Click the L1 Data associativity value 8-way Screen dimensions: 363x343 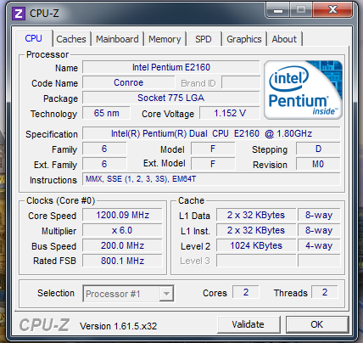[319, 215]
